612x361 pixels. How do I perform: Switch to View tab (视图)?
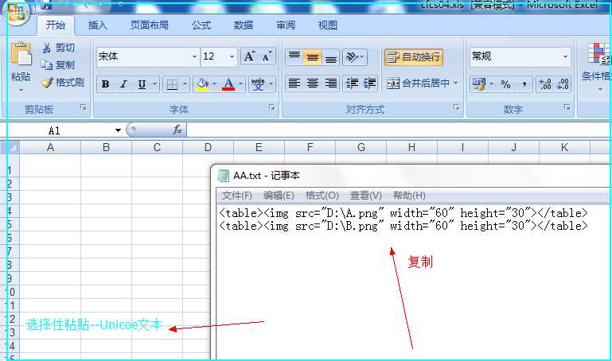(328, 25)
